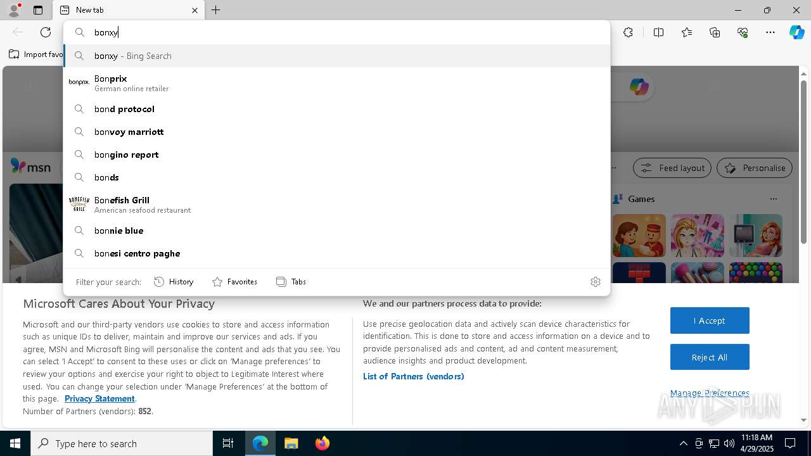811x456 pixels.
Task: Toggle split screen view icon
Action: pos(658,32)
